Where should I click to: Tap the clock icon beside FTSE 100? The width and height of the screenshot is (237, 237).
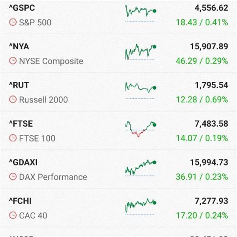point(13,138)
